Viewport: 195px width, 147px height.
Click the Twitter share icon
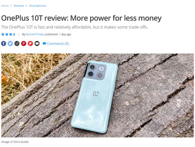point(10,44)
